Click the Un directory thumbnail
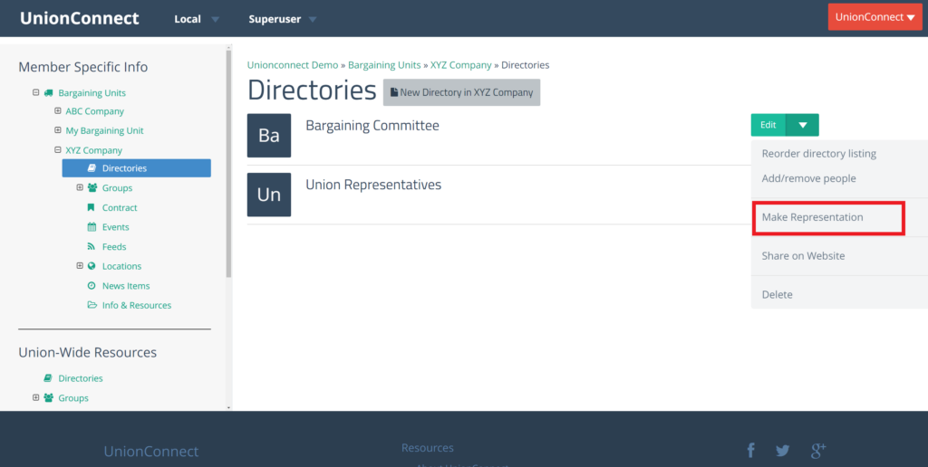The height and width of the screenshot is (467, 928). (x=268, y=195)
